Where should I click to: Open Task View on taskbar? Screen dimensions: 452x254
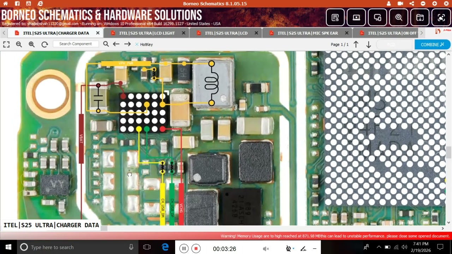pyautogui.click(x=147, y=247)
